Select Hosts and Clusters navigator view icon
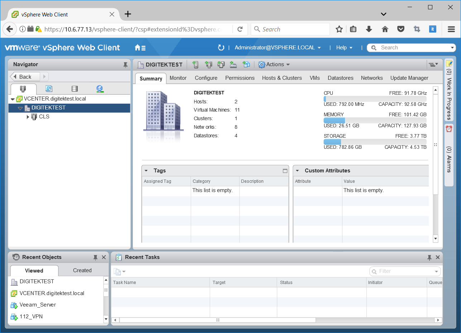 click(x=23, y=89)
